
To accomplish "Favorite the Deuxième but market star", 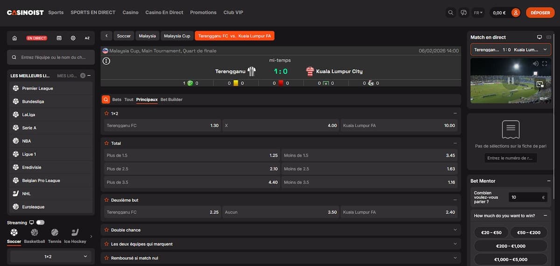I will point(106,200).
